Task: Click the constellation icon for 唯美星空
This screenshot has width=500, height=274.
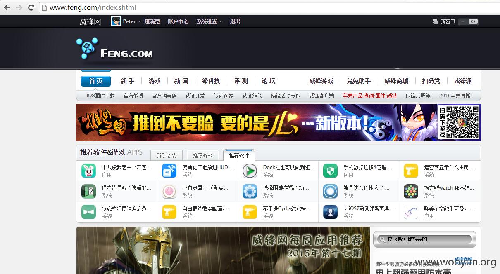Action: [x=411, y=212]
